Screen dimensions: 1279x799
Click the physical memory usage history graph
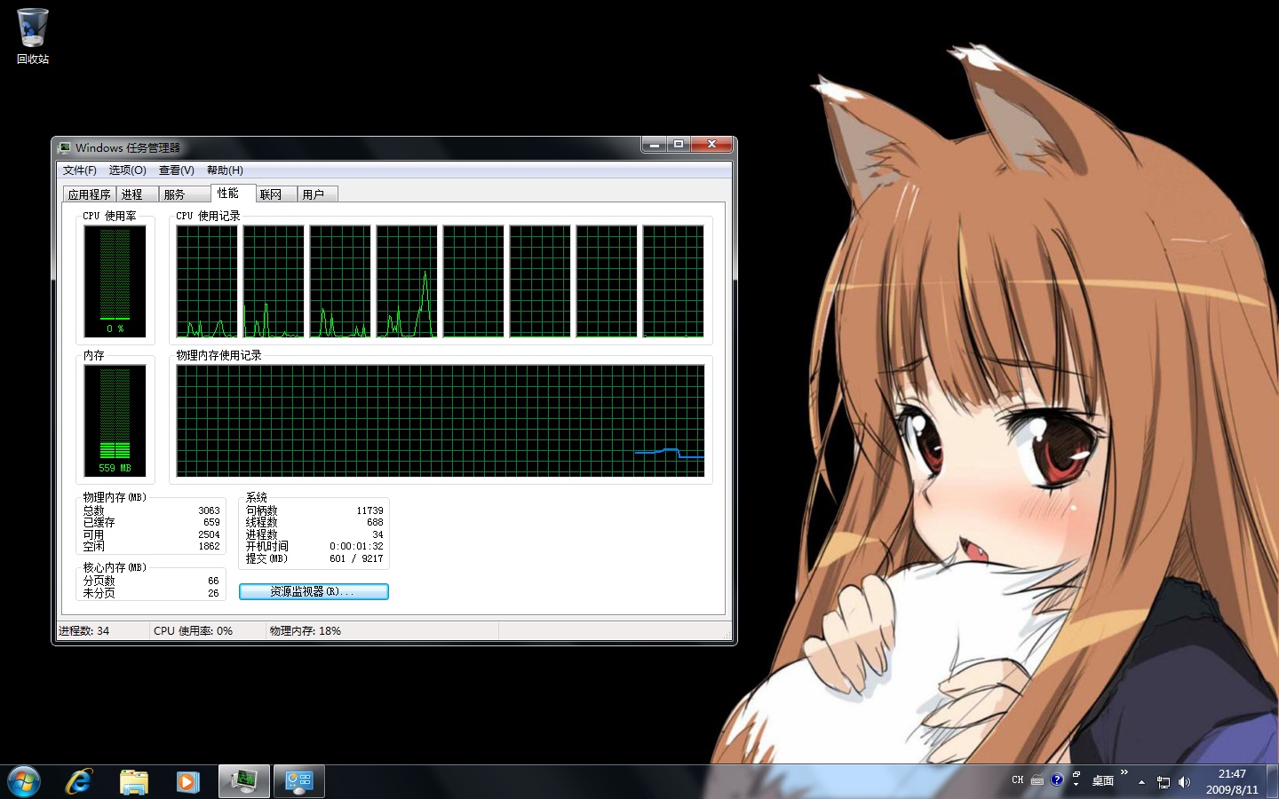(x=441, y=421)
